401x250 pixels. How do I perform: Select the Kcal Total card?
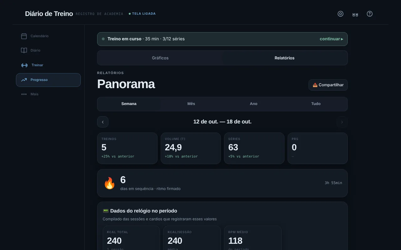(x=131, y=238)
